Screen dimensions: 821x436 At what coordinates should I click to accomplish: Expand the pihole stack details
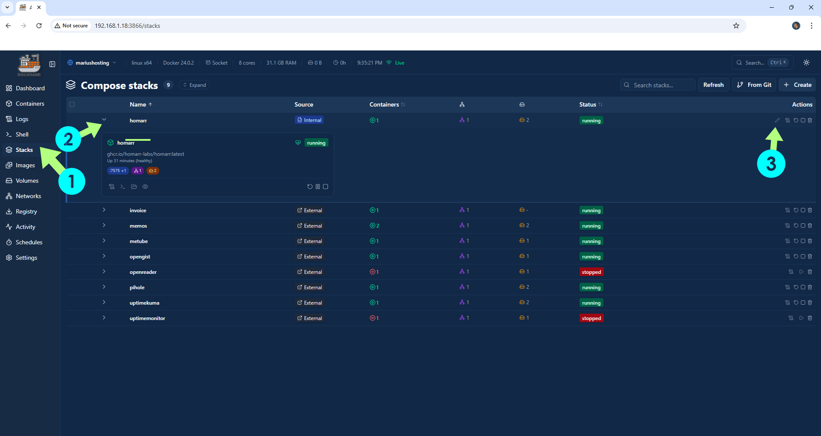click(104, 287)
